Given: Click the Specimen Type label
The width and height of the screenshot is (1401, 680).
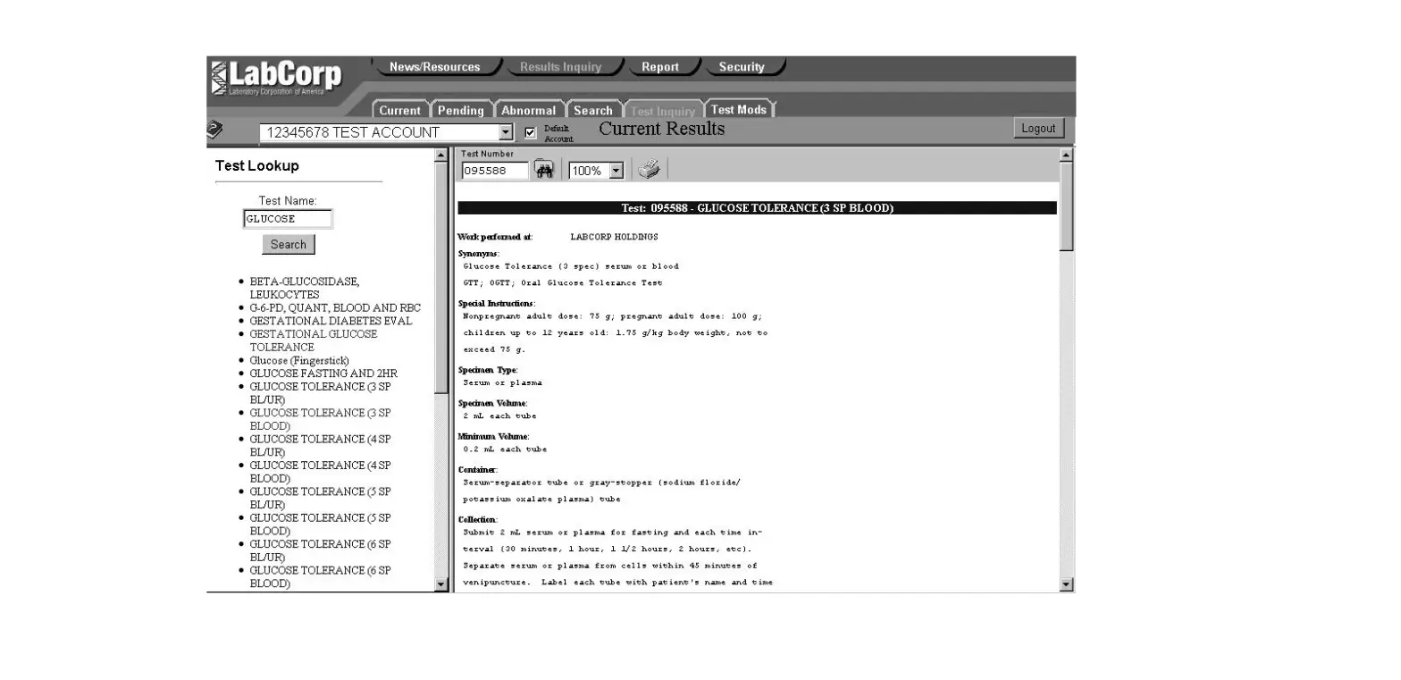Looking at the screenshot, I should (488, 370).
